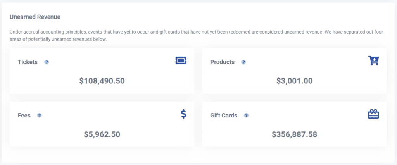397x165 pixels.
Task: Select the Tickets label
Action: 28,62
